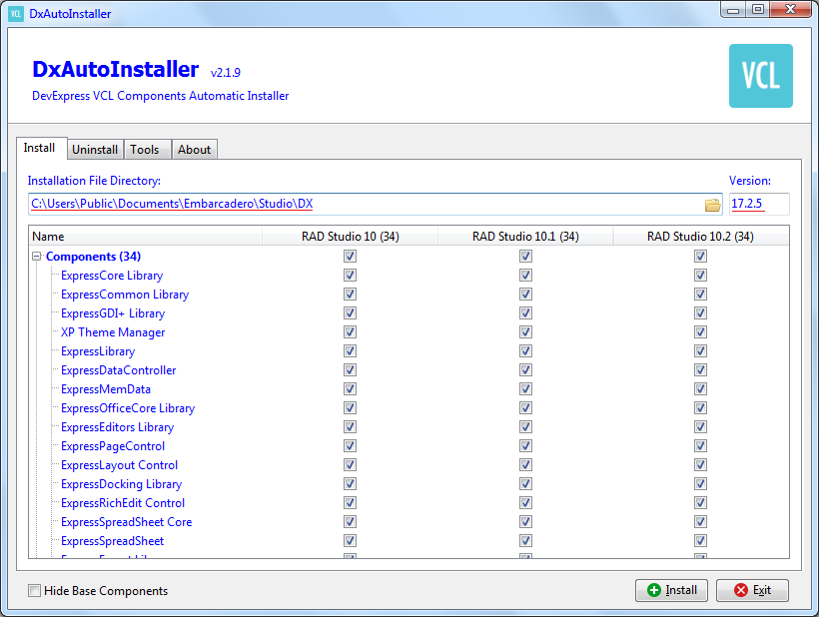Uncheck ExpressDataController for RAD Studio 10.2
This screenshot has width=819, height=617.
[x=700, y=370]
